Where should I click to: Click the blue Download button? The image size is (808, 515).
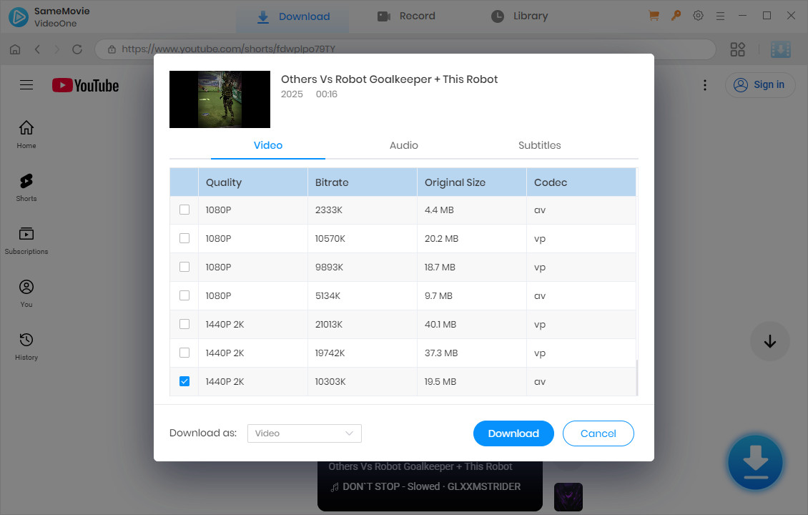[513, 433]
